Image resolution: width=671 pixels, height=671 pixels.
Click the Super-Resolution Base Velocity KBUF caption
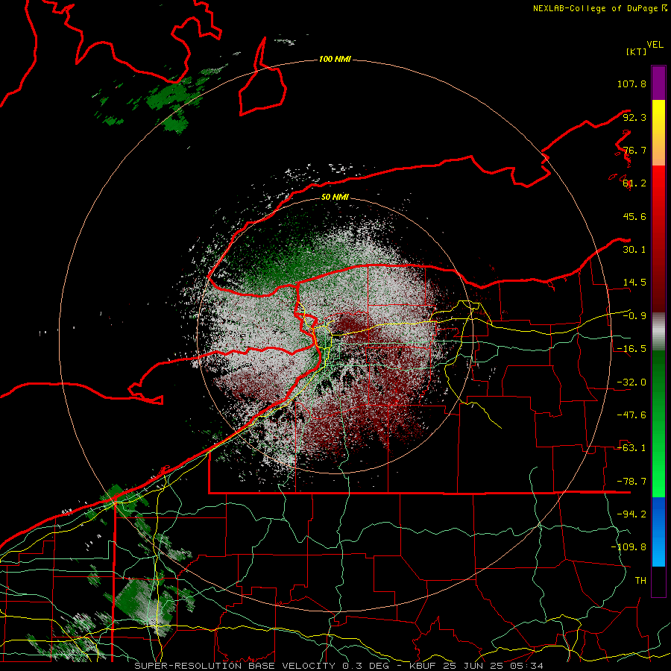[339, 666]
